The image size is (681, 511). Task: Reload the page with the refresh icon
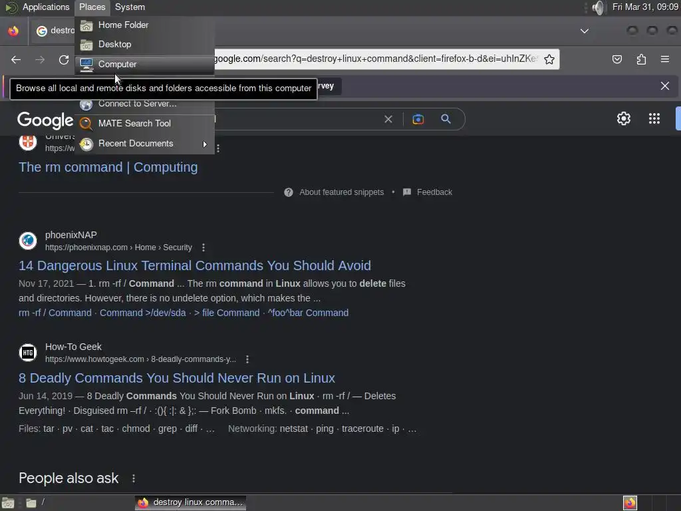pos(64,59)
